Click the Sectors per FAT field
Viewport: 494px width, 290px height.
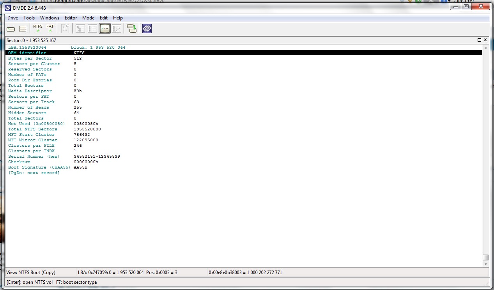tap(244, 97)
